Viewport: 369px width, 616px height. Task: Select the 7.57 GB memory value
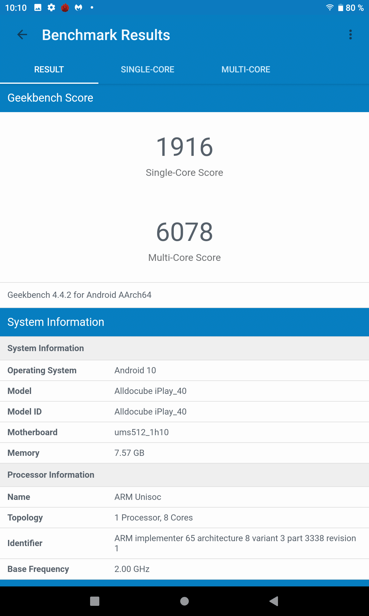point(129,453)
